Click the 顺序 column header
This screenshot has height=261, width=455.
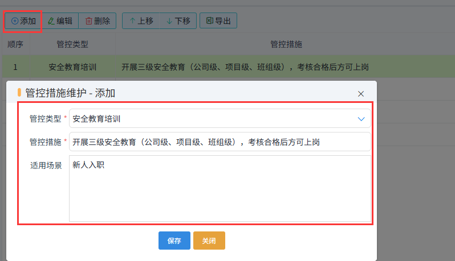click(x=15, y=44)
